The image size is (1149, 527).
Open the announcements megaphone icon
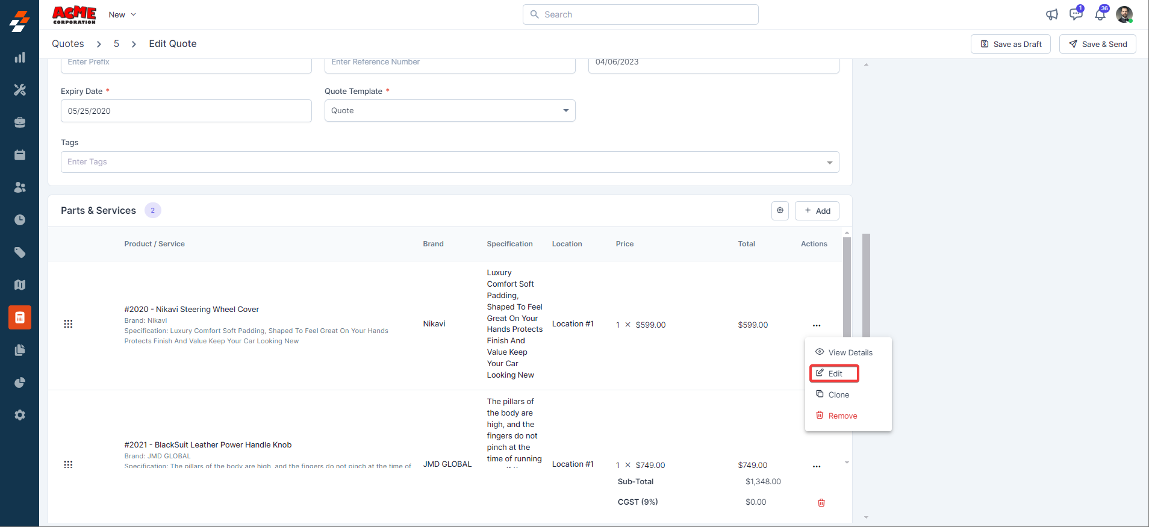(x=1051, y=14)
